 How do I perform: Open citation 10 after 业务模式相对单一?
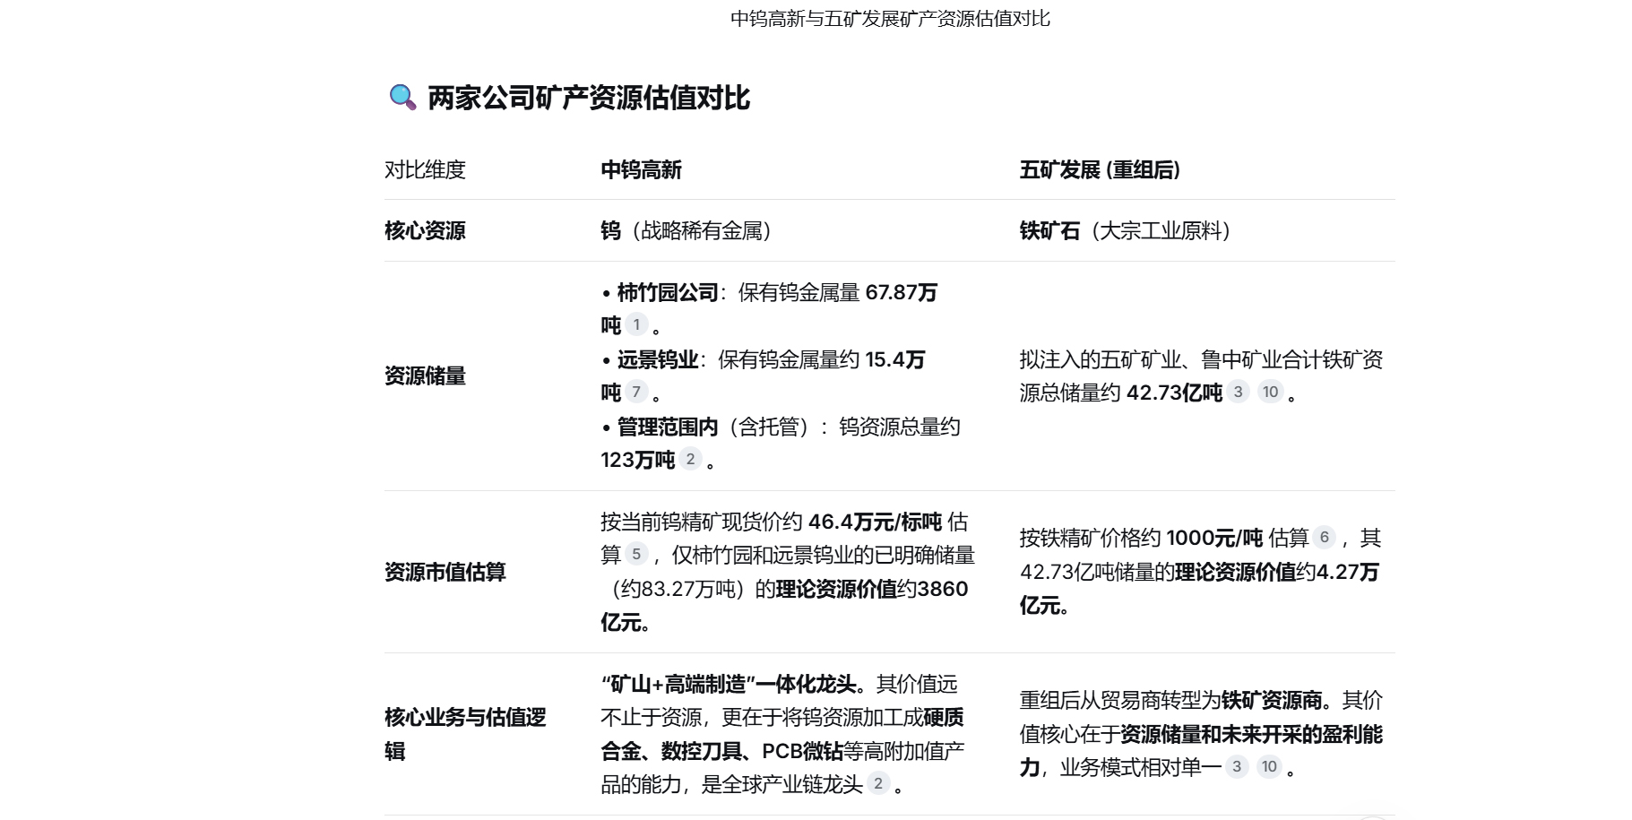pos(1269,766)
